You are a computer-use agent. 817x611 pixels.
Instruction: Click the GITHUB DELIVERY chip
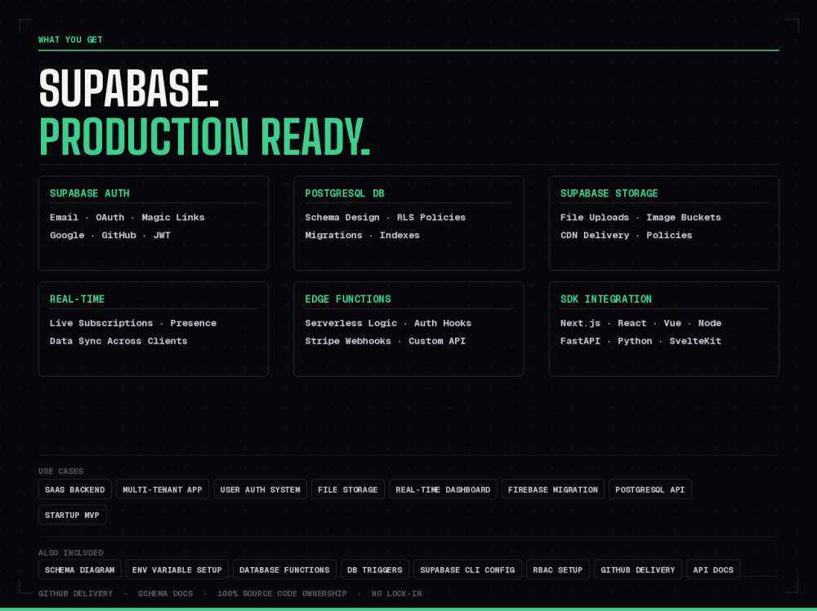coord(638,569)
